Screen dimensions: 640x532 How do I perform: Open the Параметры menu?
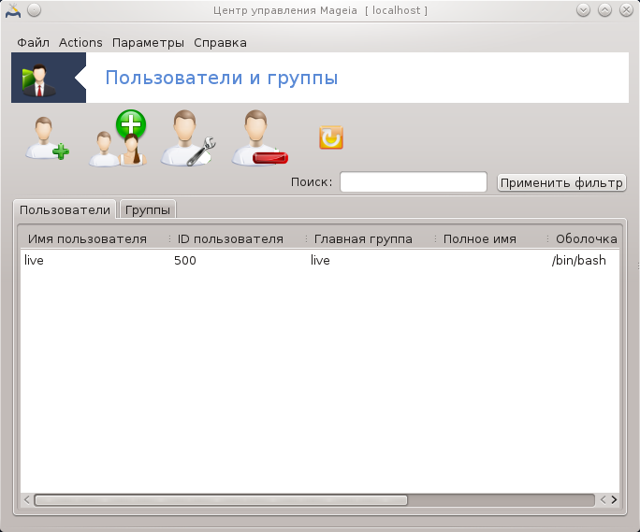148,43
